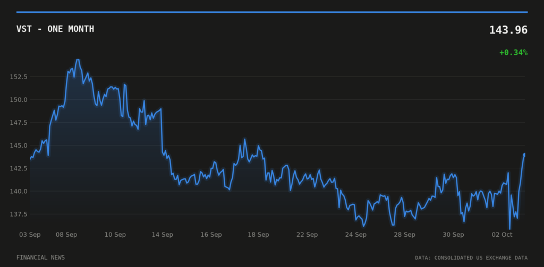Viewport: 544px width, 267px height.
Task: Click the VST - ONE MONTH chart title
Action: click(55, 29)
